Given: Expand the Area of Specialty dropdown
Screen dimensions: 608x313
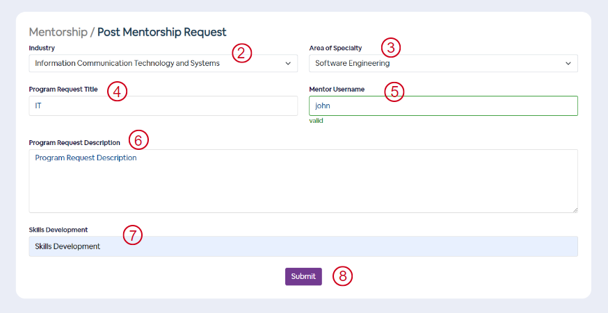Looking at the screenshot, I should click(443, 63).
